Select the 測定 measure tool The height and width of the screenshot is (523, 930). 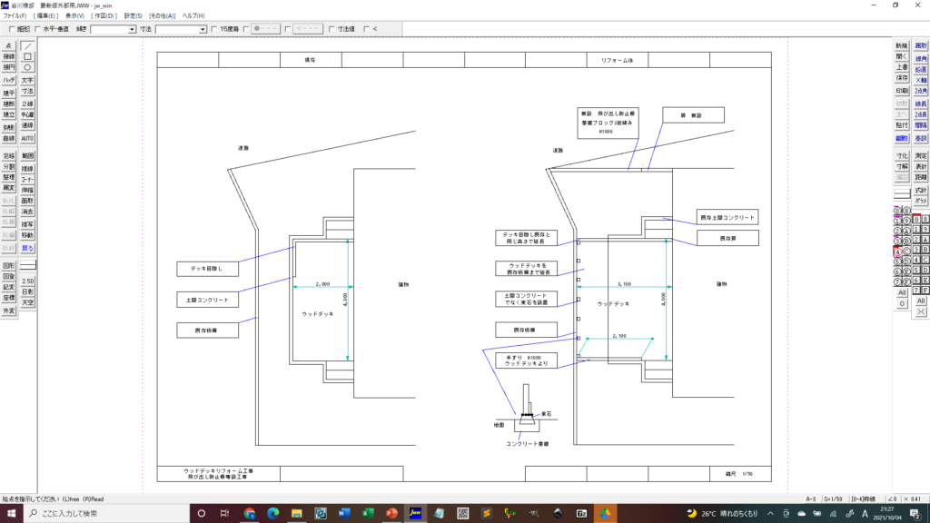[x=921, y=156]
